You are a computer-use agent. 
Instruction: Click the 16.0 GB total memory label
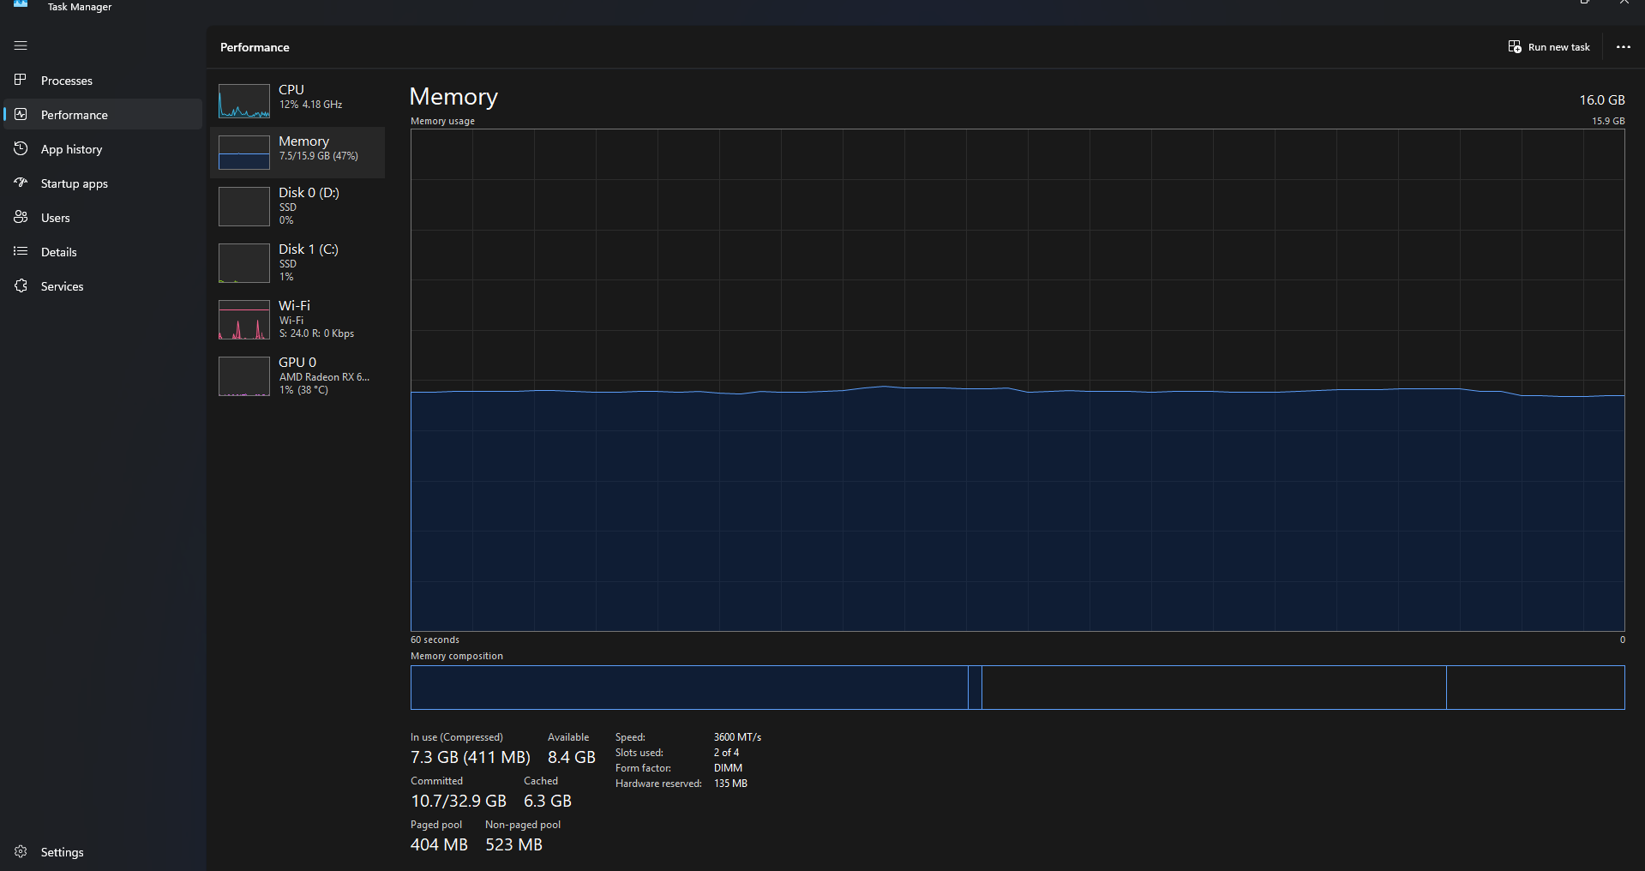pyautogui.click(x=1602, y=100)
